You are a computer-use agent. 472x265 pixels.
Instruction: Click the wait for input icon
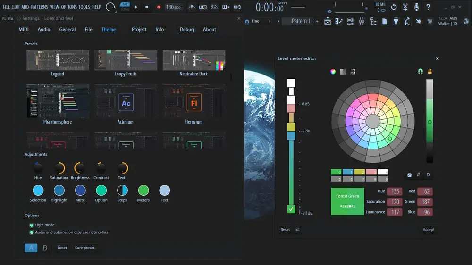[x=203, y=7]
